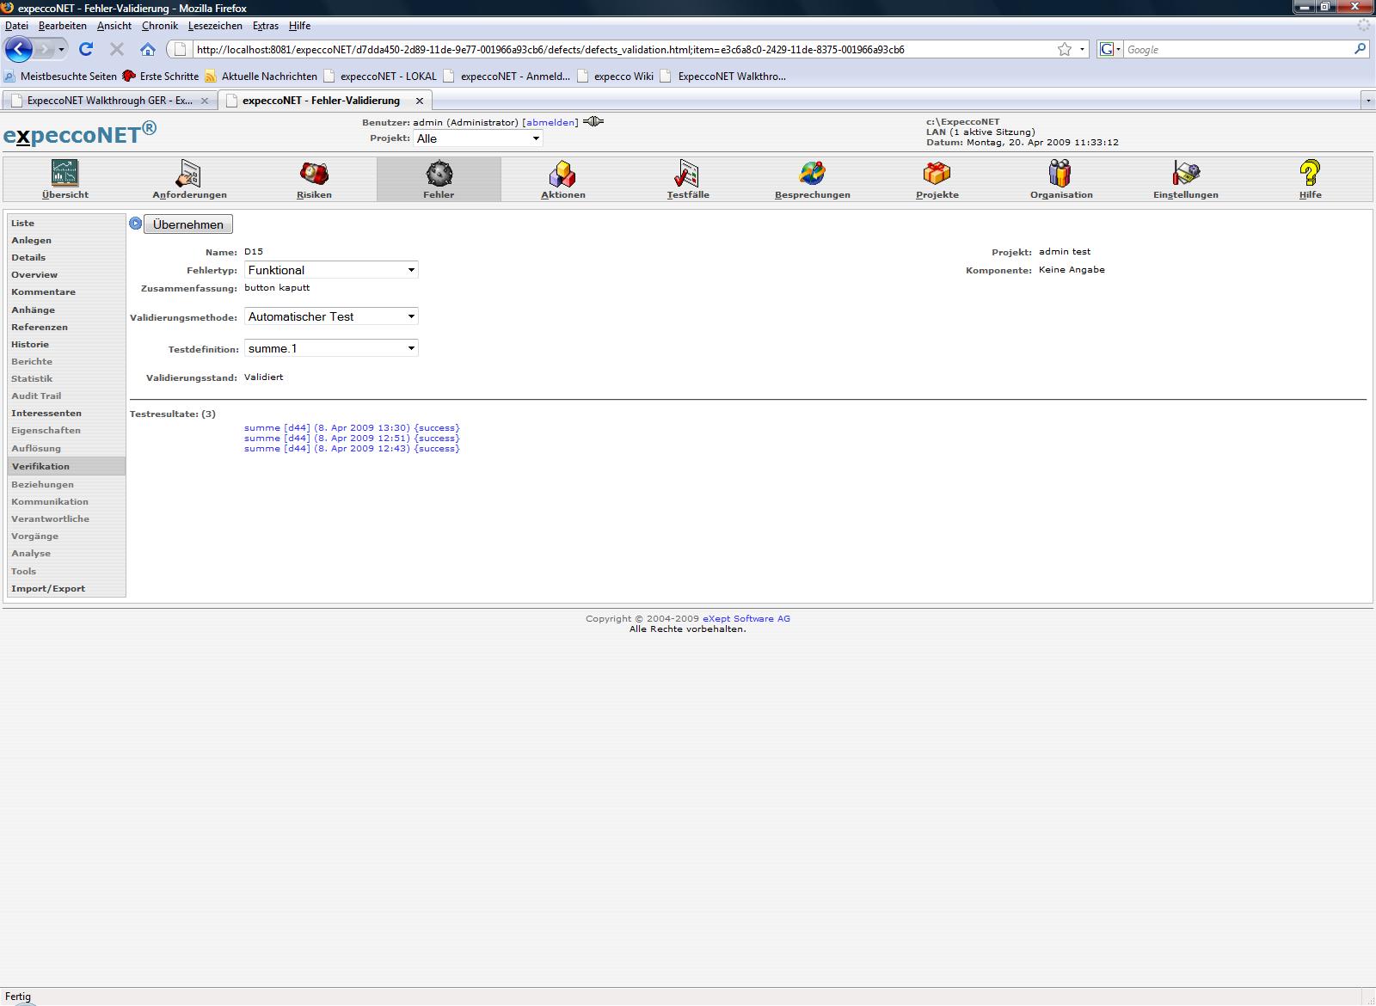Open the Übersicht chart icon
Image resolution: width=1376 pixels, height=1006 pixels.
click(65, 174)
